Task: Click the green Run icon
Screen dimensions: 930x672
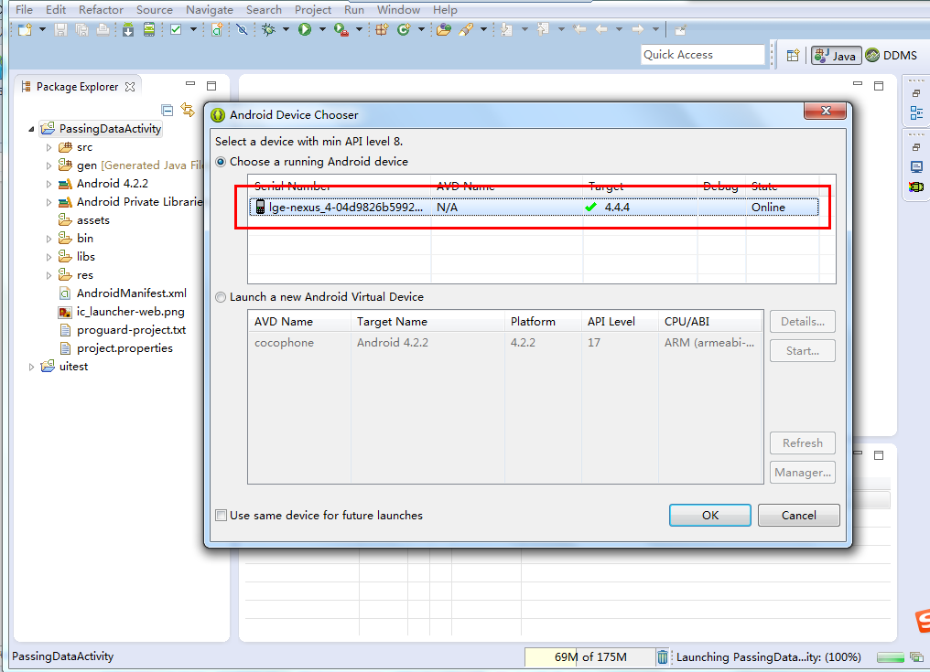Action: pyautogui.click(x=305, y=29)
